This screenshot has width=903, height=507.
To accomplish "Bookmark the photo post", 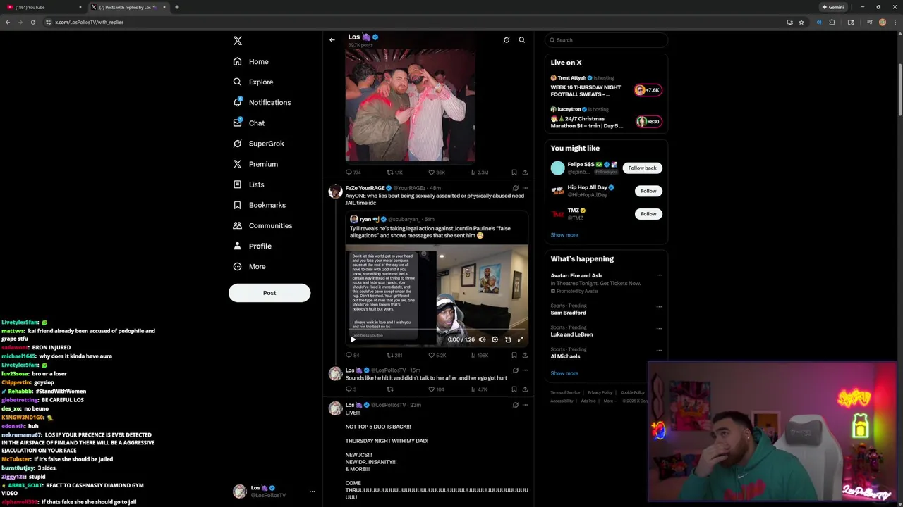I will click(514, 172).
